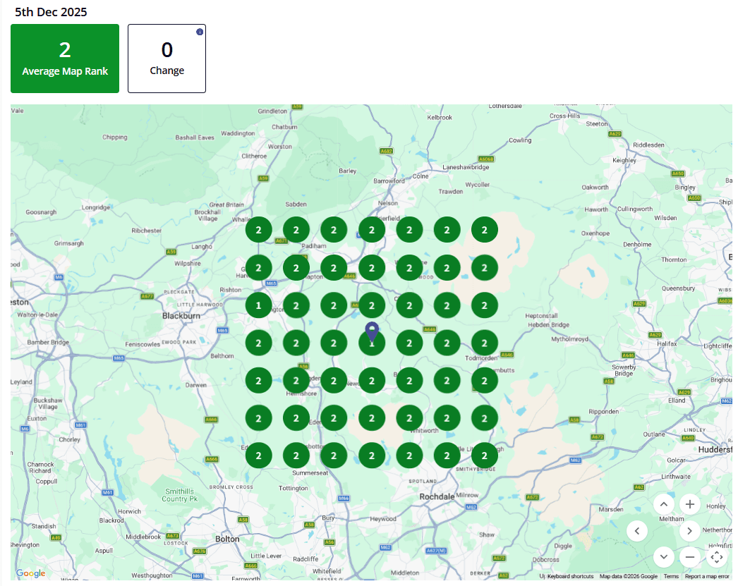
Task: Pan the map right with arrow button
Action: [690, 531]
